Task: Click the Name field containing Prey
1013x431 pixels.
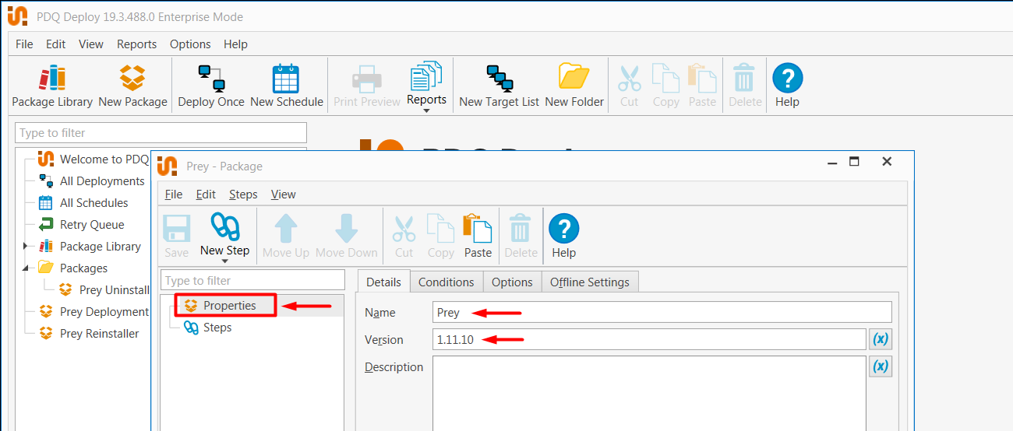Action: pyautogui.click(x=662, y=312)
